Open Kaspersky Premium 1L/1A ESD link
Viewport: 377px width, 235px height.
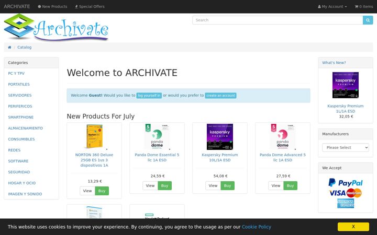pos(346,109)
